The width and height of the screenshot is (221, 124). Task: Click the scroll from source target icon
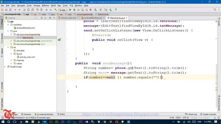[41, 18]
